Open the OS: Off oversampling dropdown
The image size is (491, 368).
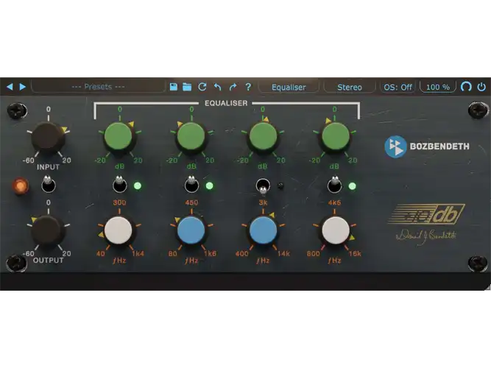point(398,87)
